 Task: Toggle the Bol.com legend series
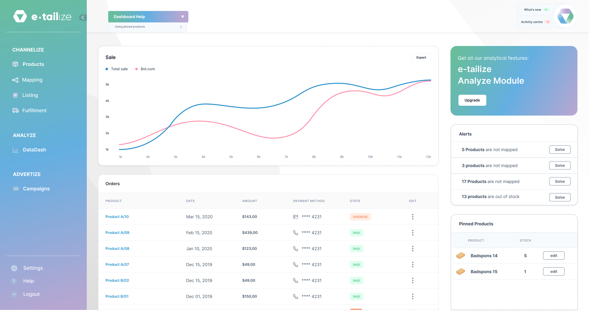[x=145, y=69]
